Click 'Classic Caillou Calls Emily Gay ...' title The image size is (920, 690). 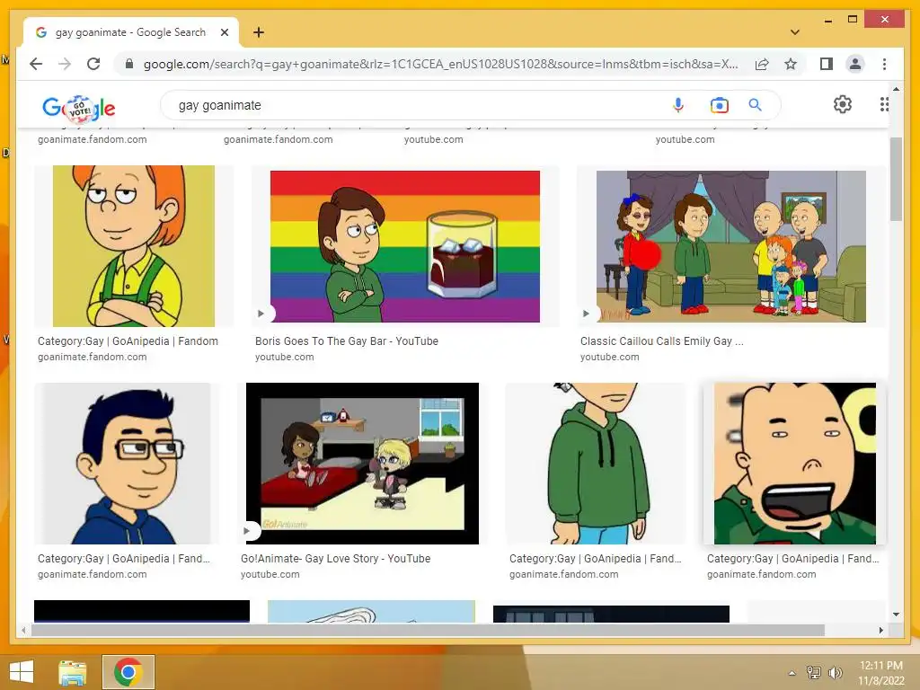[x=662, y=341]
